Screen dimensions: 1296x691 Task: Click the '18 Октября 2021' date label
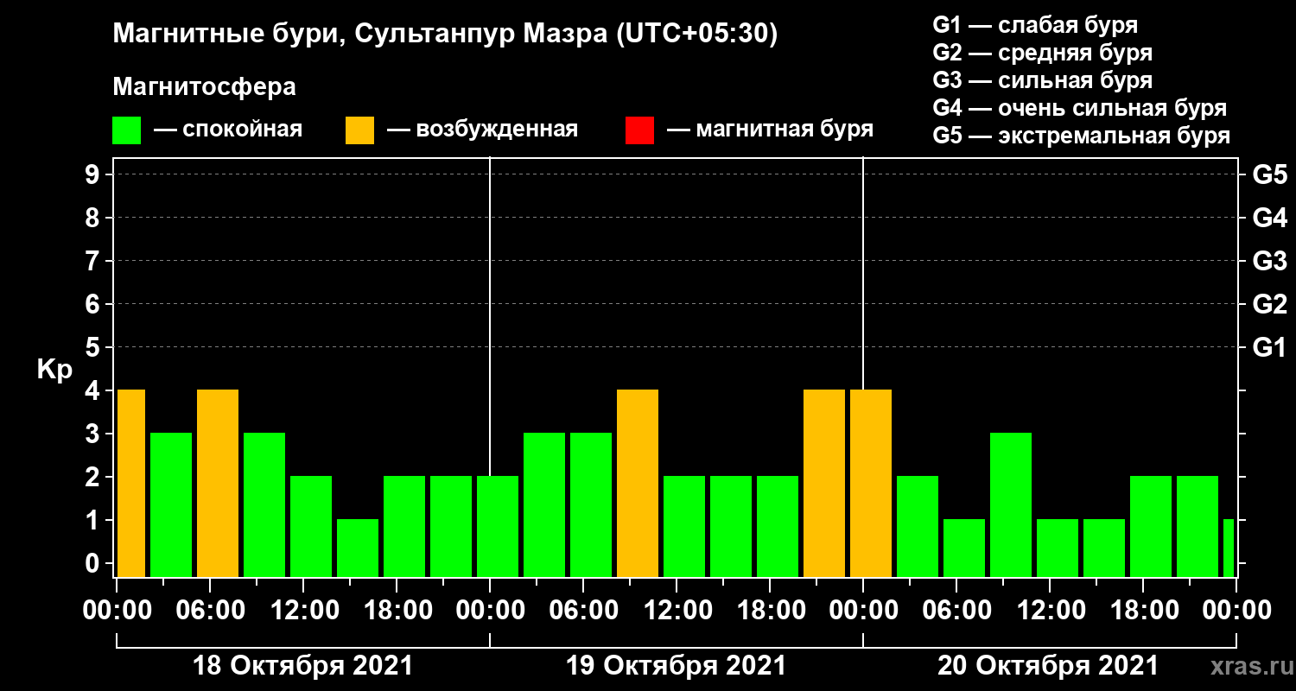point(302,666)
